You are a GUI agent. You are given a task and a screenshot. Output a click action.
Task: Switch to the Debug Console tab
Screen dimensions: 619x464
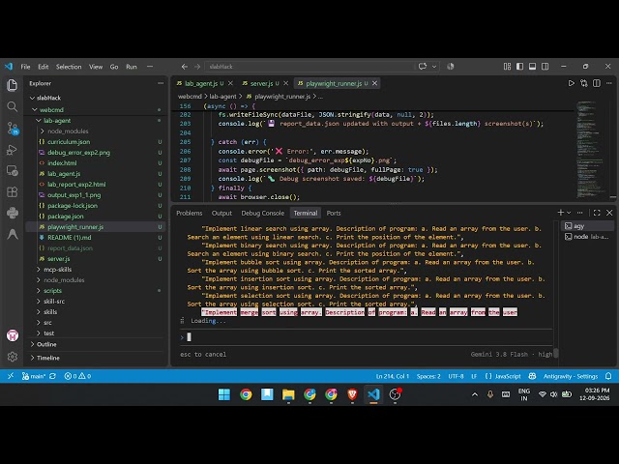[262, 213]
